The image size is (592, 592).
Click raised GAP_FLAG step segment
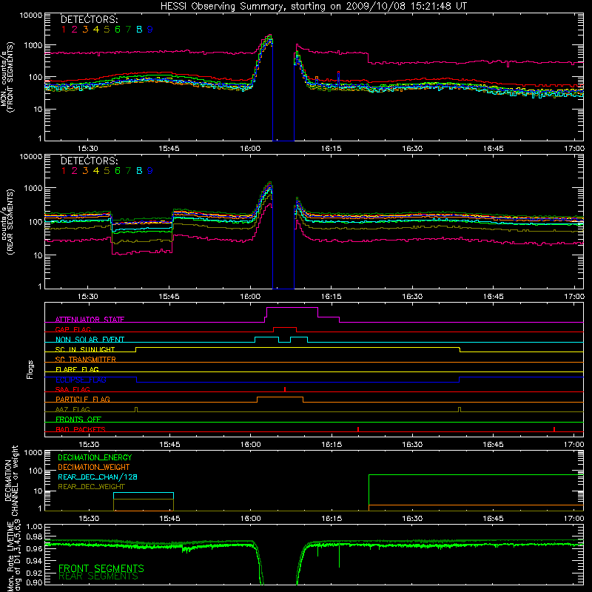285,328
